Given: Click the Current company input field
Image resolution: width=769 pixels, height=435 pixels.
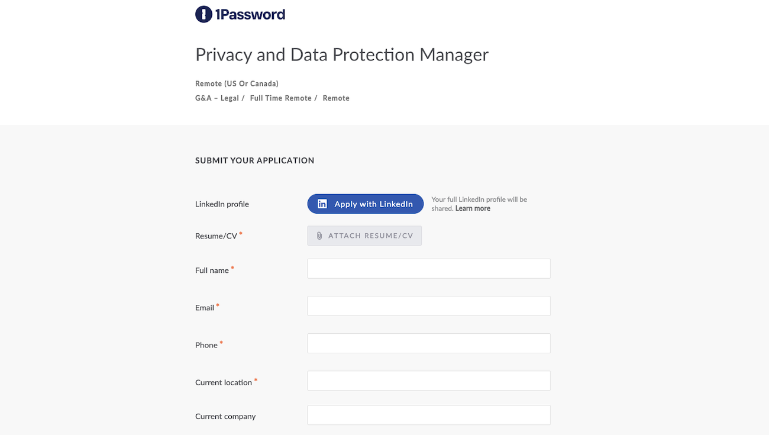Looking at the screenshot, I should (x=428, y=415).
